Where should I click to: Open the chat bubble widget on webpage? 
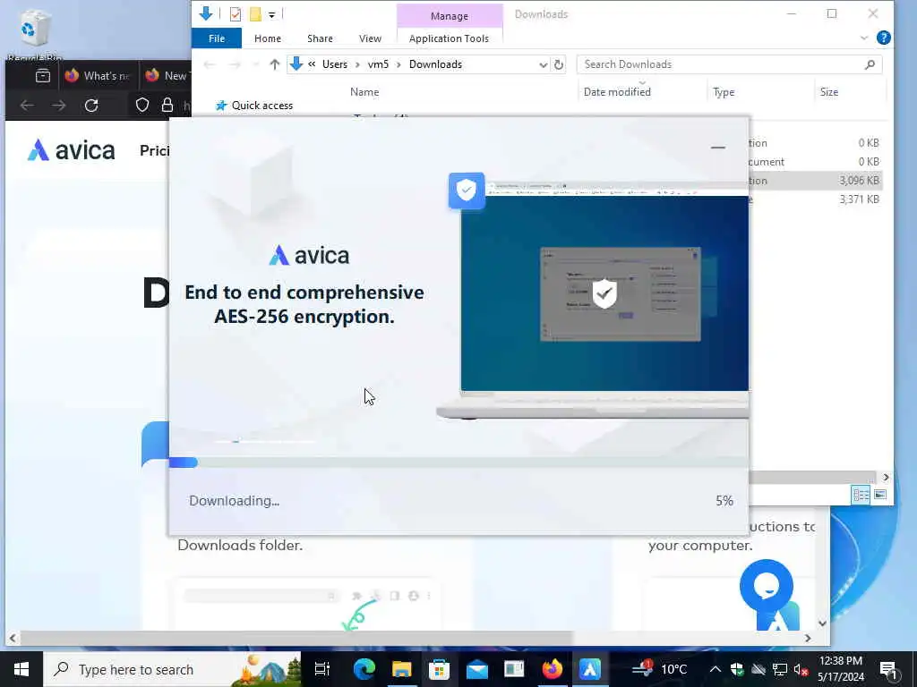coord(767,586)
